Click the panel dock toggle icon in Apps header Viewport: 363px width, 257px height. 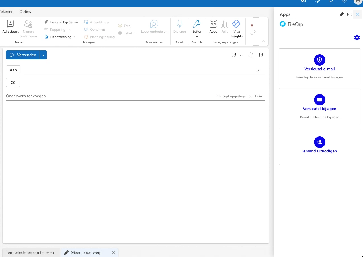(x=350, y=14)
